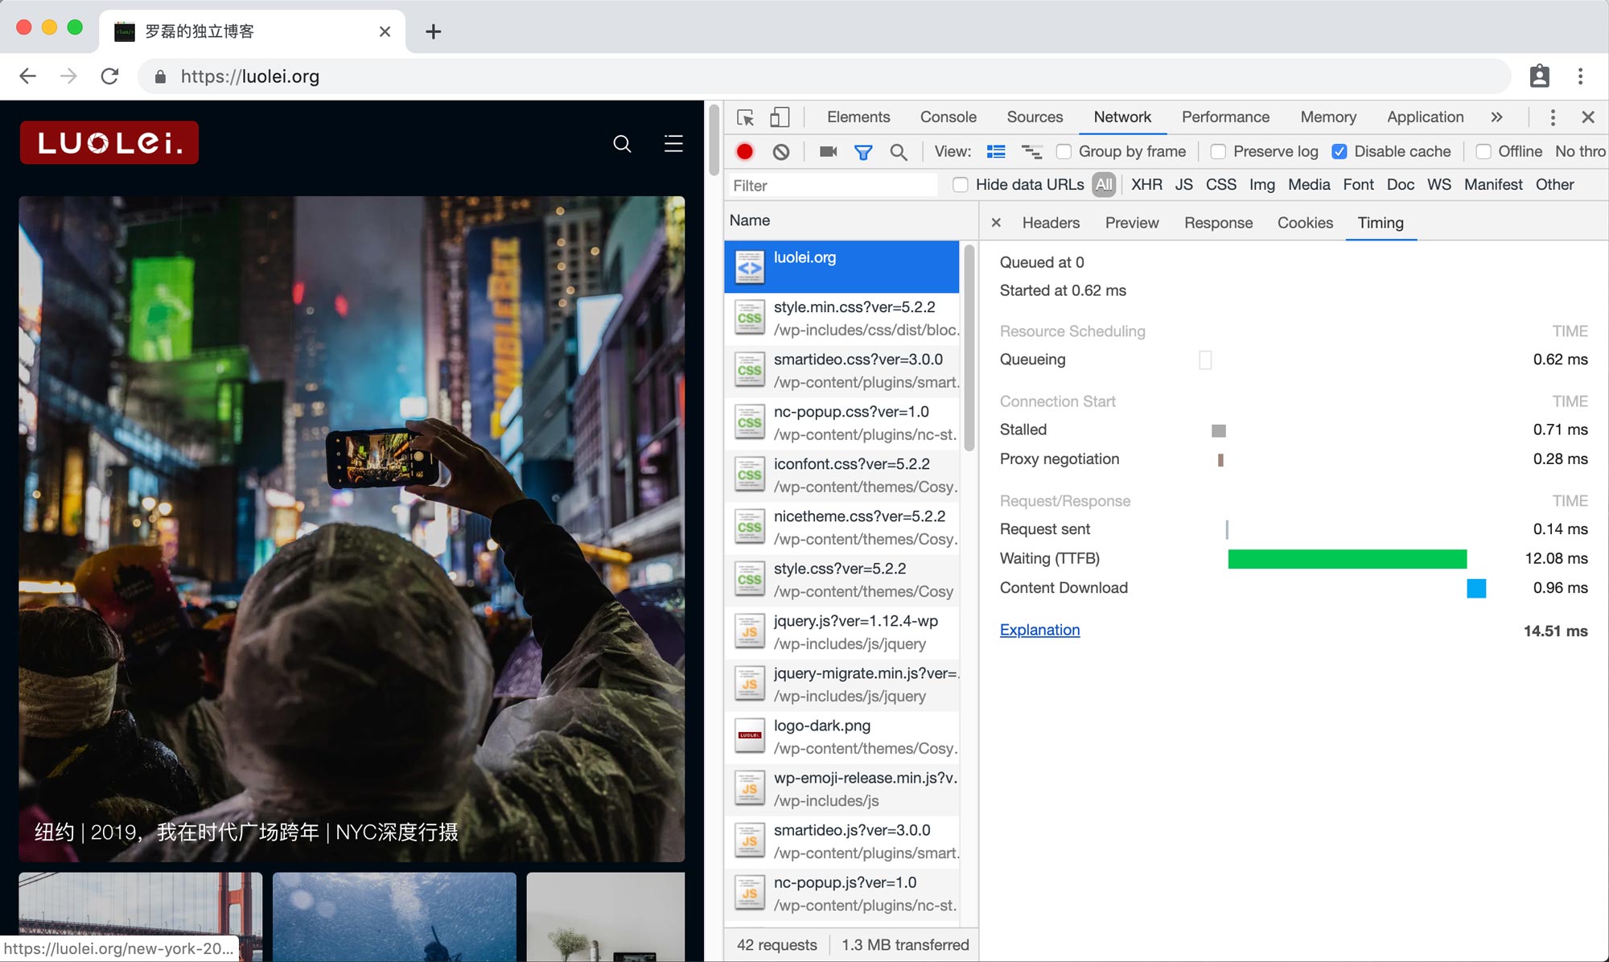Screen dimensions: 1609x962
Task: Open the throttling dropdown
Action: point(1579,151)
